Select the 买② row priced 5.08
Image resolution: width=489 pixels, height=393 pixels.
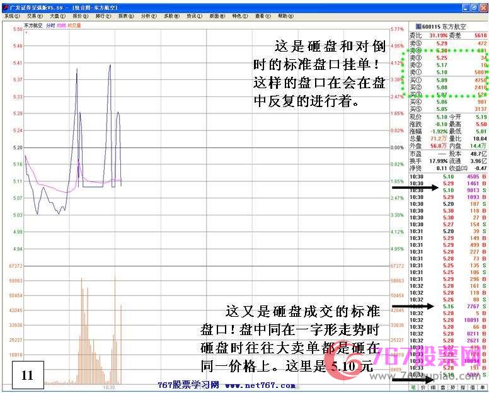448,88
